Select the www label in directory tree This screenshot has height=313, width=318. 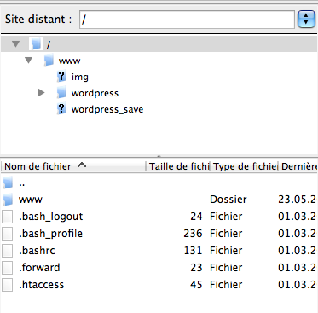click(69, 61)
